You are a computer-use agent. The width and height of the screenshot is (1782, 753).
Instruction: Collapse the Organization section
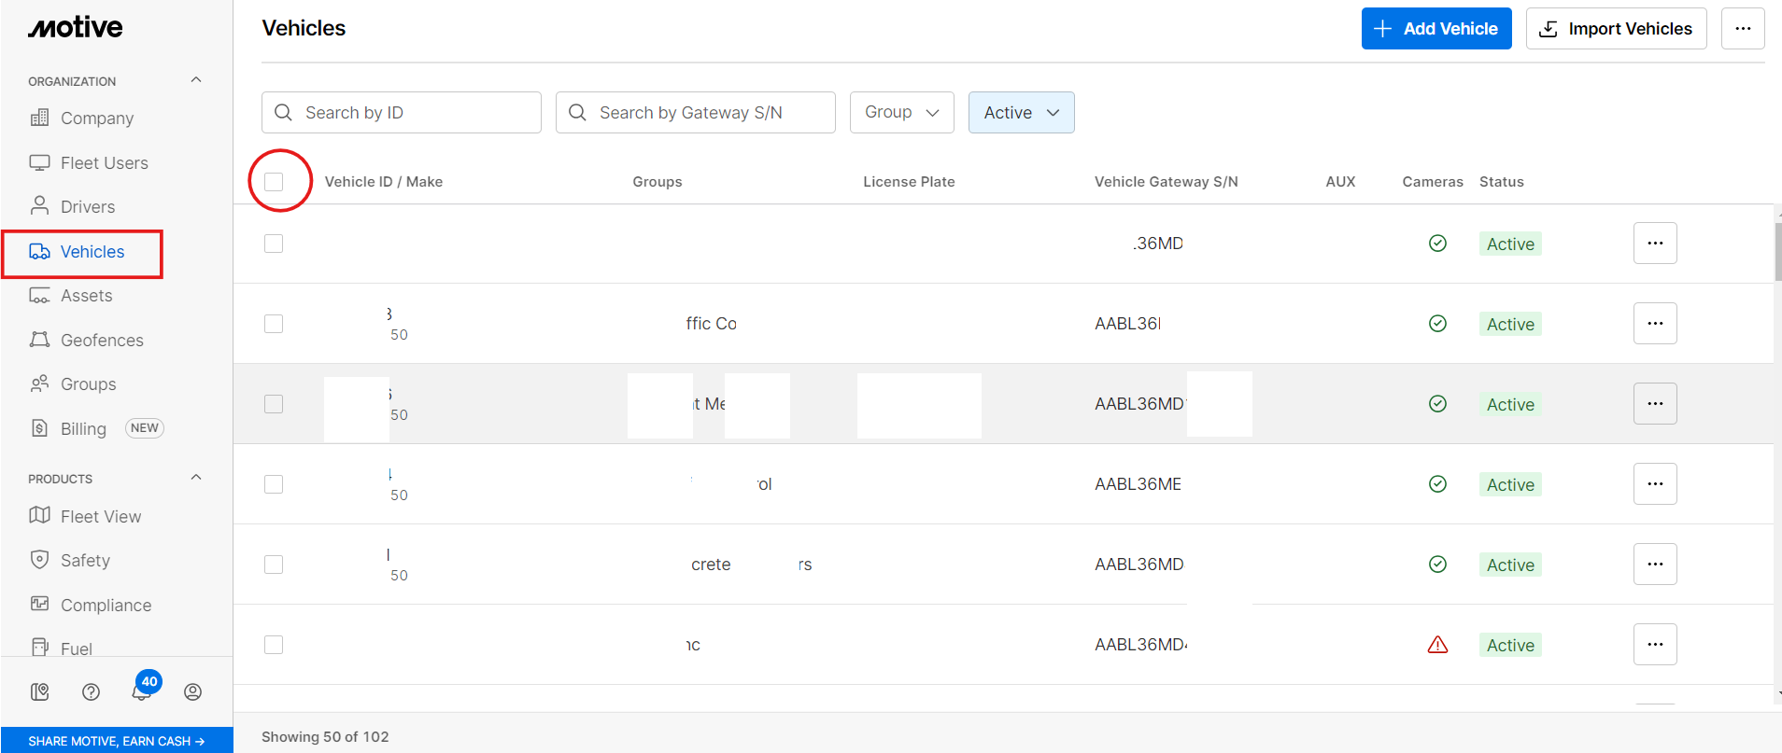click(196, 80)
